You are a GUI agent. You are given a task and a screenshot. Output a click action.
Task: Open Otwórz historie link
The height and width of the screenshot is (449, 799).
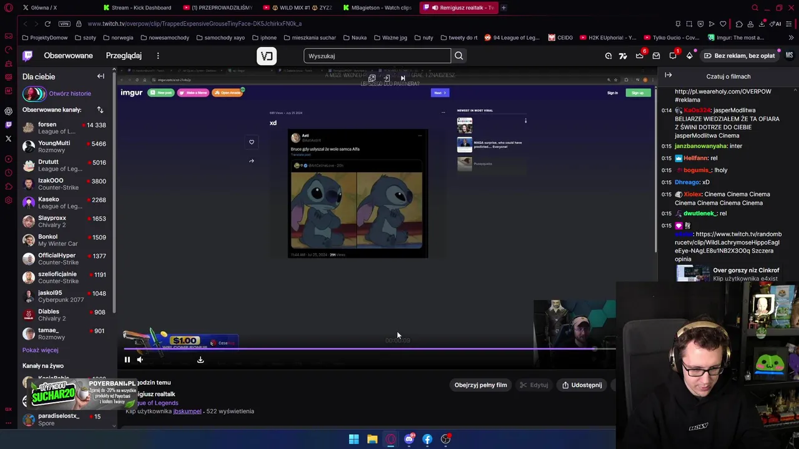(70, 94)
